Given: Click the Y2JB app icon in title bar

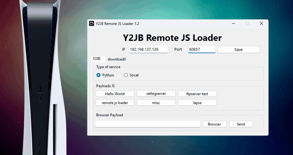Looking at the screenshot, I should [x=92, y=24].
